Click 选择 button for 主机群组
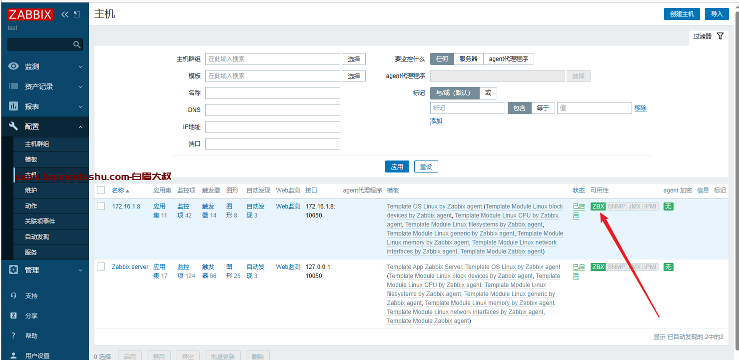The height and width of the screenshot is (360, 739). tap(354, 59)
